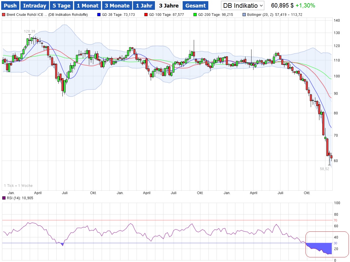Click the green GD 200 Tage swatch
This screenshot has width=350, height=262.
[x=195, y=14]
